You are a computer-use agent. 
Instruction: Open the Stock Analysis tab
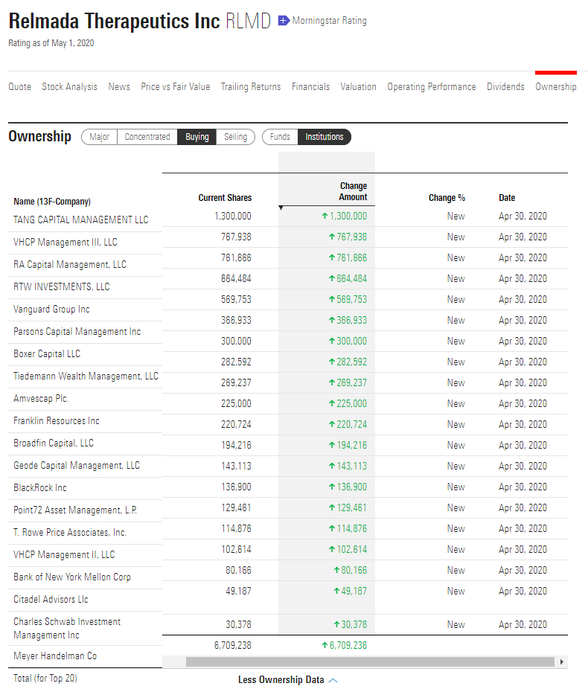pyautogui.click(x=69, y=86)
